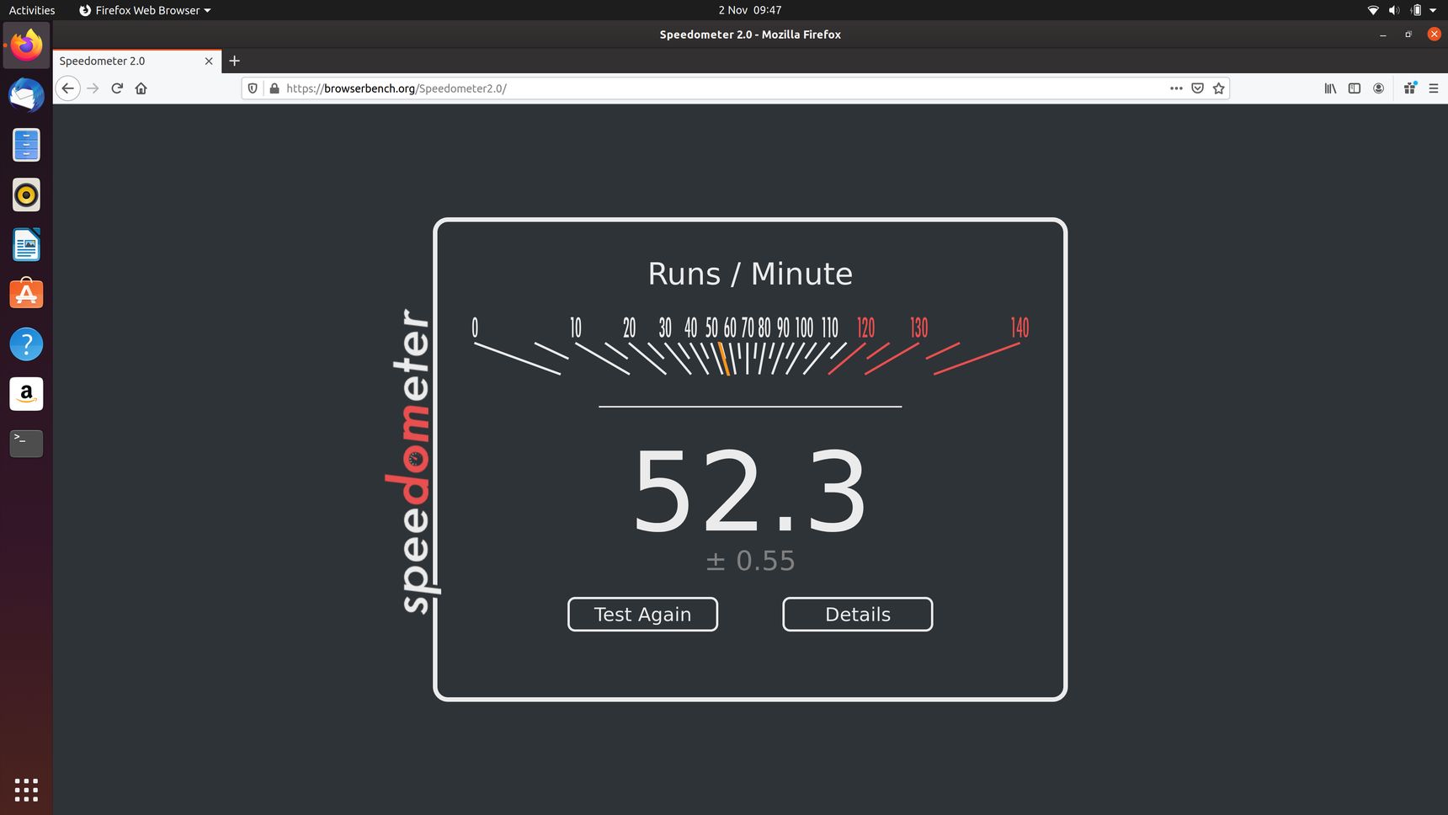
Task: Open Firefox hamburger menu
Action: pyautogui.click(x=1434, y=88)
